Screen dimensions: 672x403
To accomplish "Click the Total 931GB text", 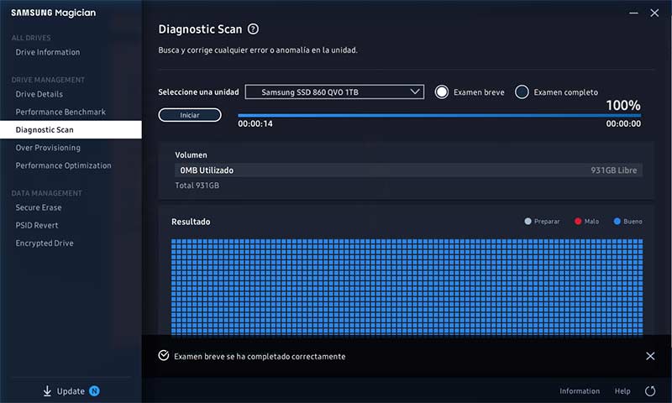I will pos(197,186).
